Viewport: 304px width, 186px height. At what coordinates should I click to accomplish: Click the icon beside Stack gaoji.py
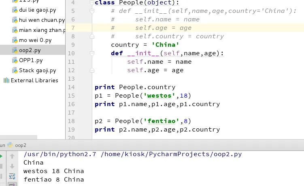pyautogui.click(x=15, y=70)
